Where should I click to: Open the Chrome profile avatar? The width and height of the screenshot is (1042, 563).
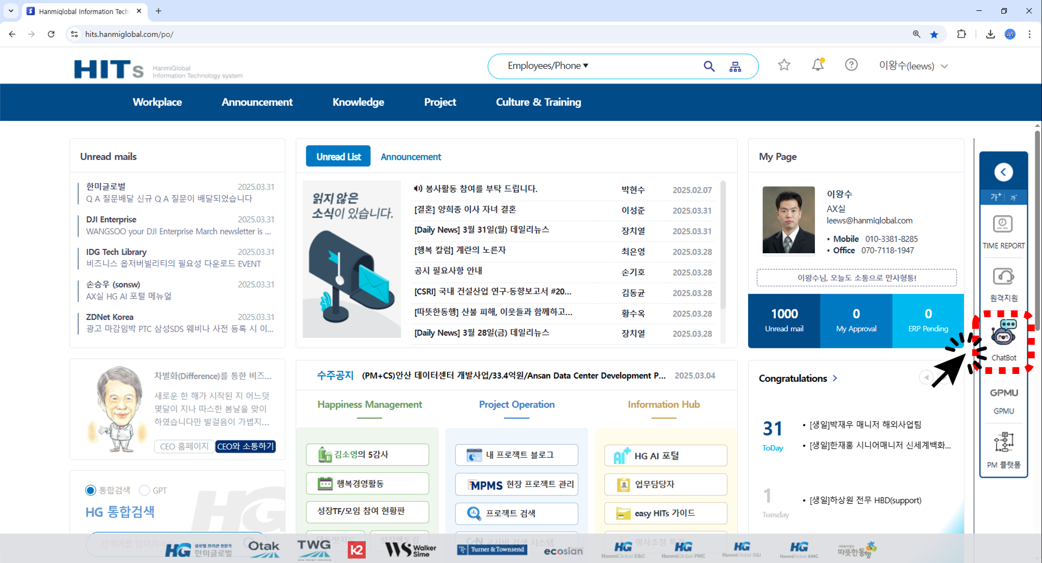1010,34
